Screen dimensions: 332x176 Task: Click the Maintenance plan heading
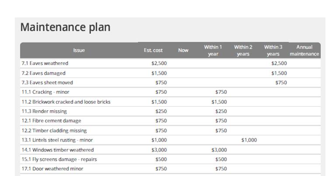coord(65,27)
